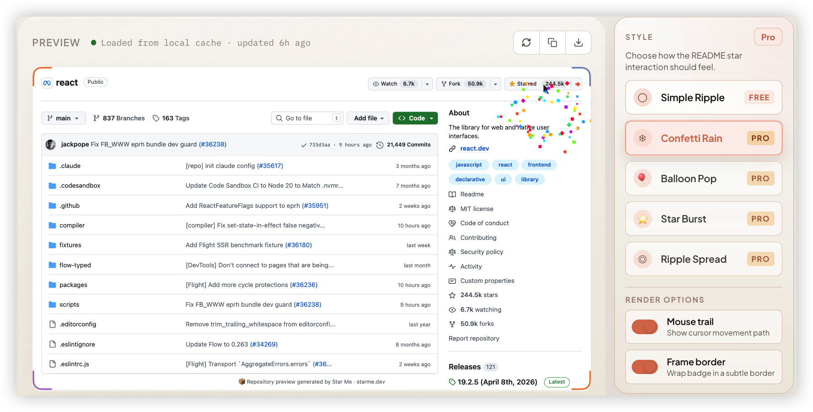Viewport: 813px width, 412px height.
Task: Click the 733d3aa commit hash
Action: click(320, 145)
